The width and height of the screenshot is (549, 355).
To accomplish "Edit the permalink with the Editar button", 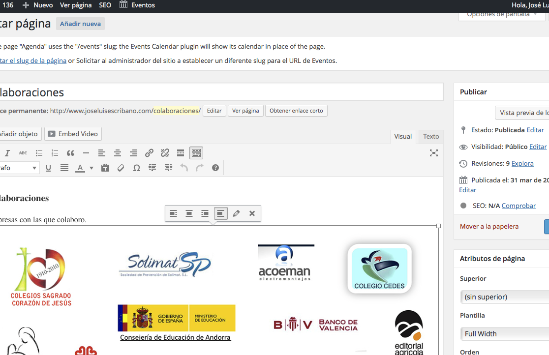I will (x=214, y=111).
